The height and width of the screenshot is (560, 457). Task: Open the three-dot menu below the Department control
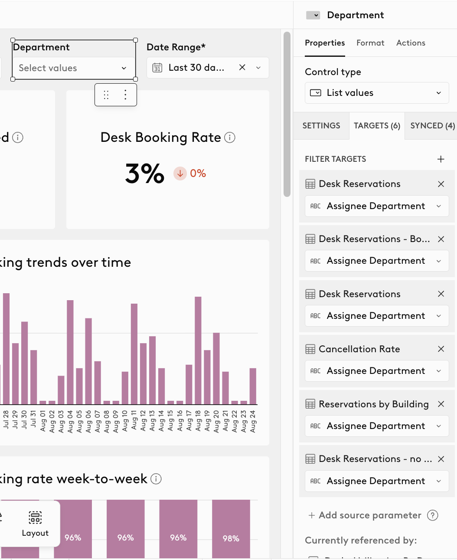coord(125,95)
